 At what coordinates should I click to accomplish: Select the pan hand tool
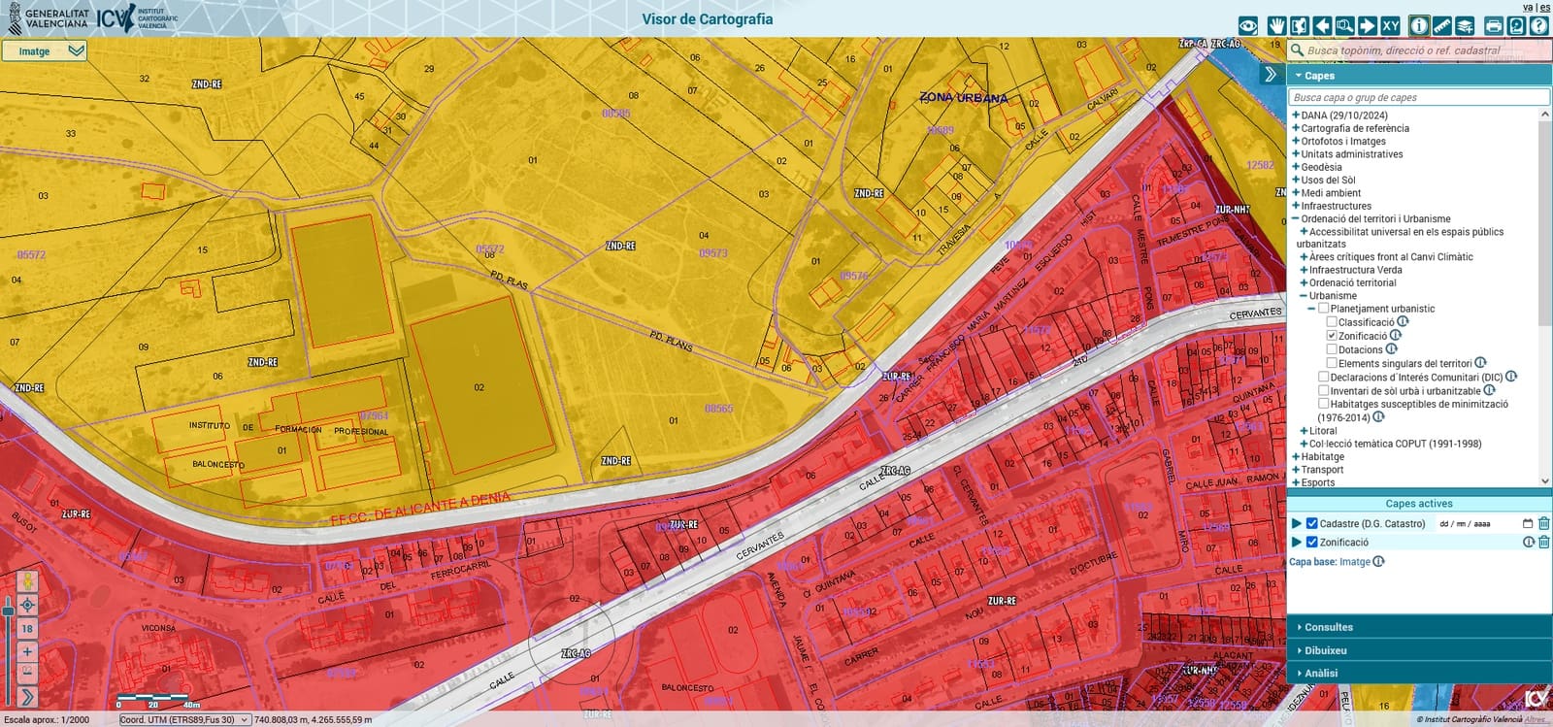click(1276, 26)
